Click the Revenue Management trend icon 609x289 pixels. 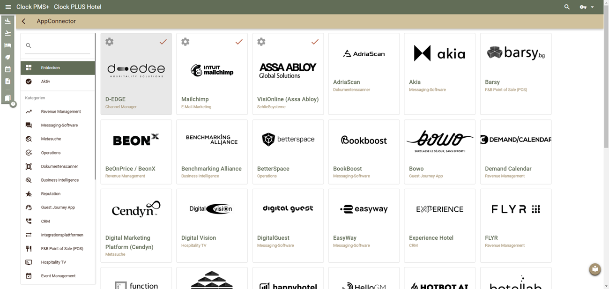(x=29, y=111)
